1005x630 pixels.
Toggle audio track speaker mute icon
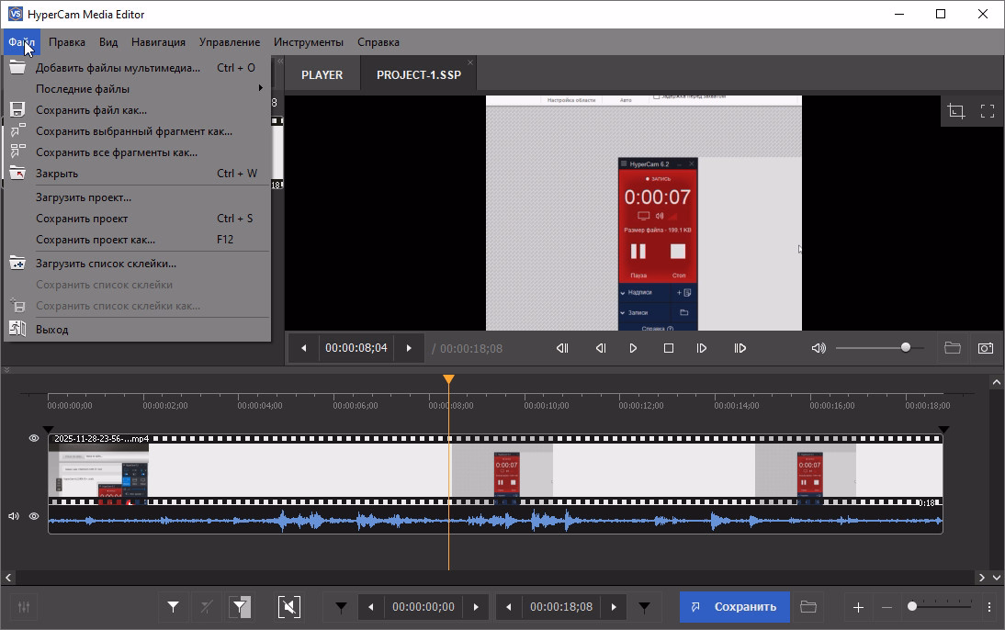14,516
